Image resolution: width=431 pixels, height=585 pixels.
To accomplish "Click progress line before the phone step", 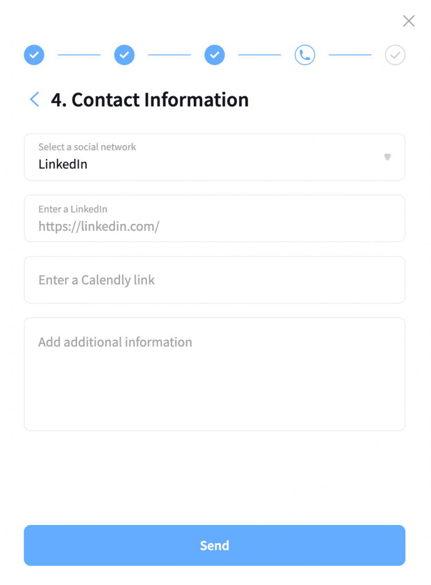I will point(260,55).
